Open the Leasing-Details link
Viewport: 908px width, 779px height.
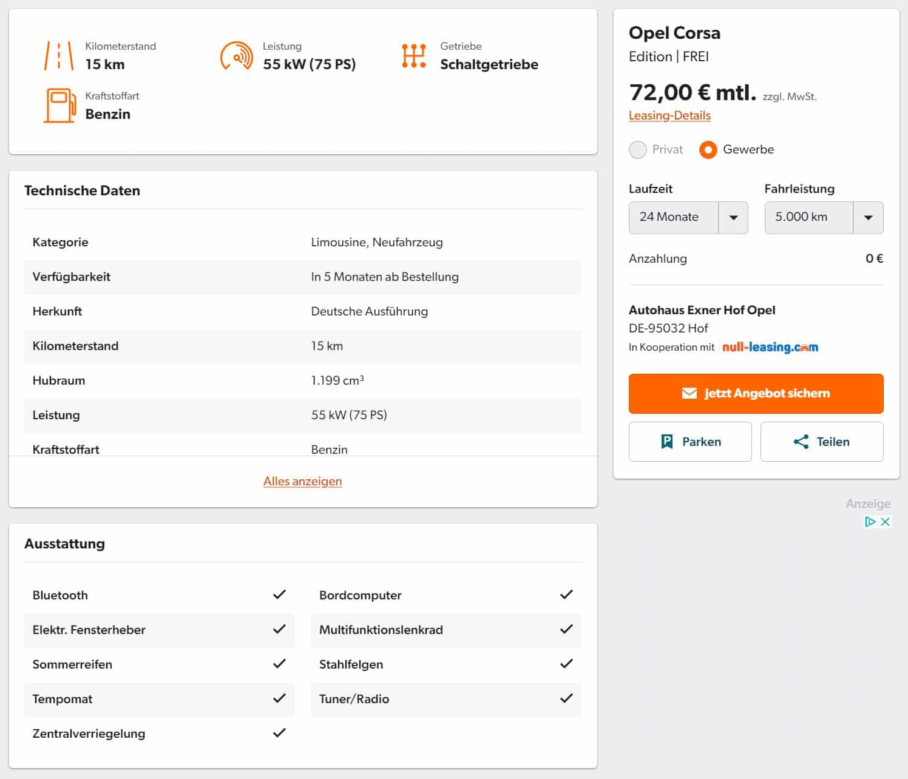[x=669, y=115]
